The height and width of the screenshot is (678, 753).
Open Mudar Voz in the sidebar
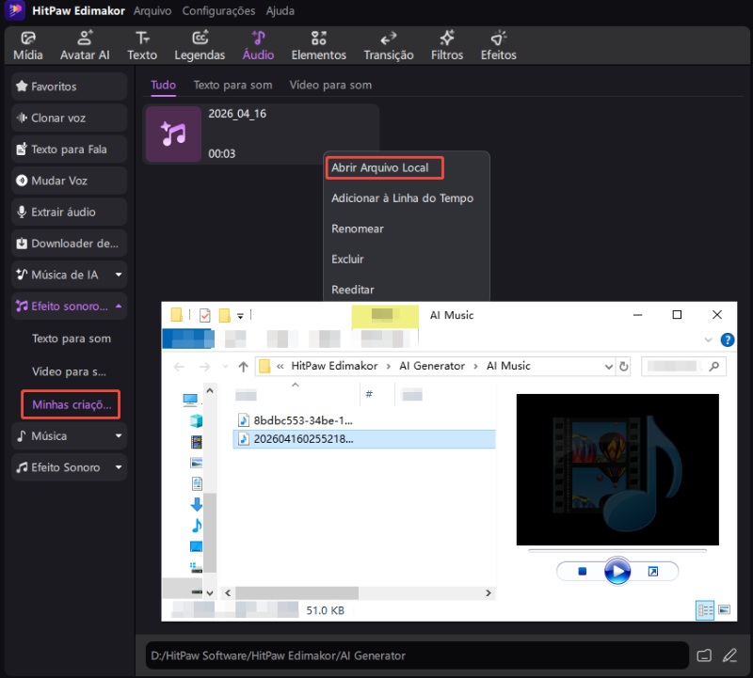coord(69,181)
